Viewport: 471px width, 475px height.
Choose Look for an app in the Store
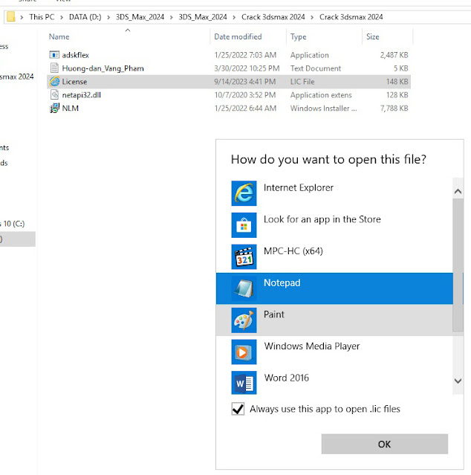(x=334, y=225)
